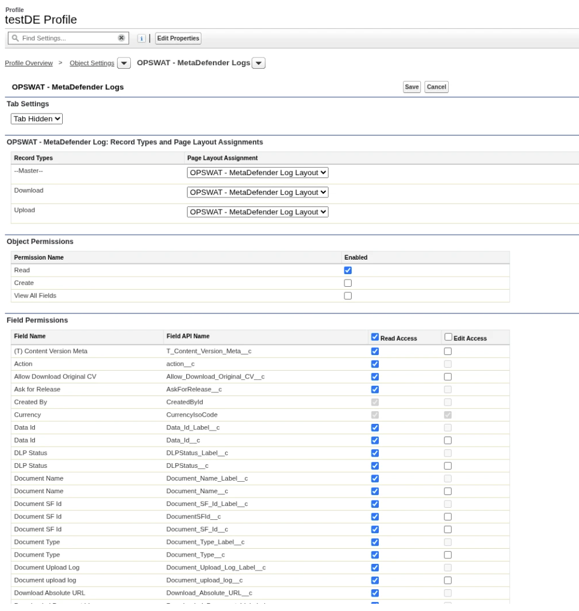
Task: Click the Save button
Action: pyautogui.click(x=411, y=87)
